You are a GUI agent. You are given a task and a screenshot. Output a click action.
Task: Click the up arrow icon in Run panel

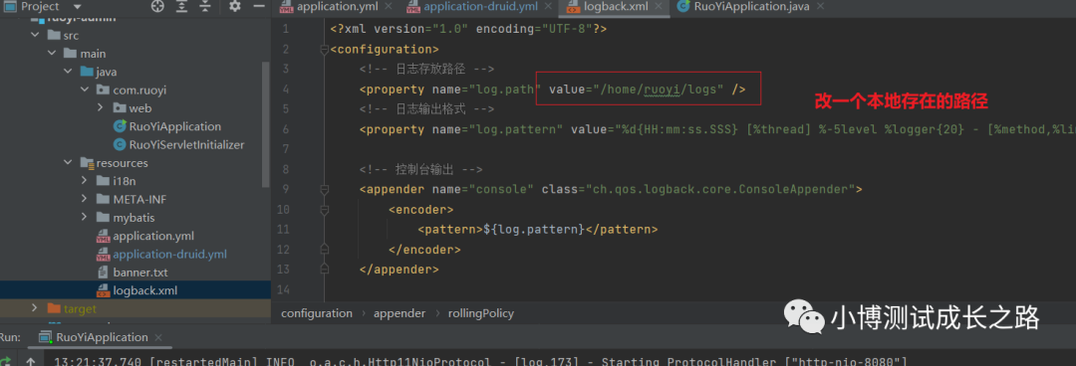click(30, 361)
